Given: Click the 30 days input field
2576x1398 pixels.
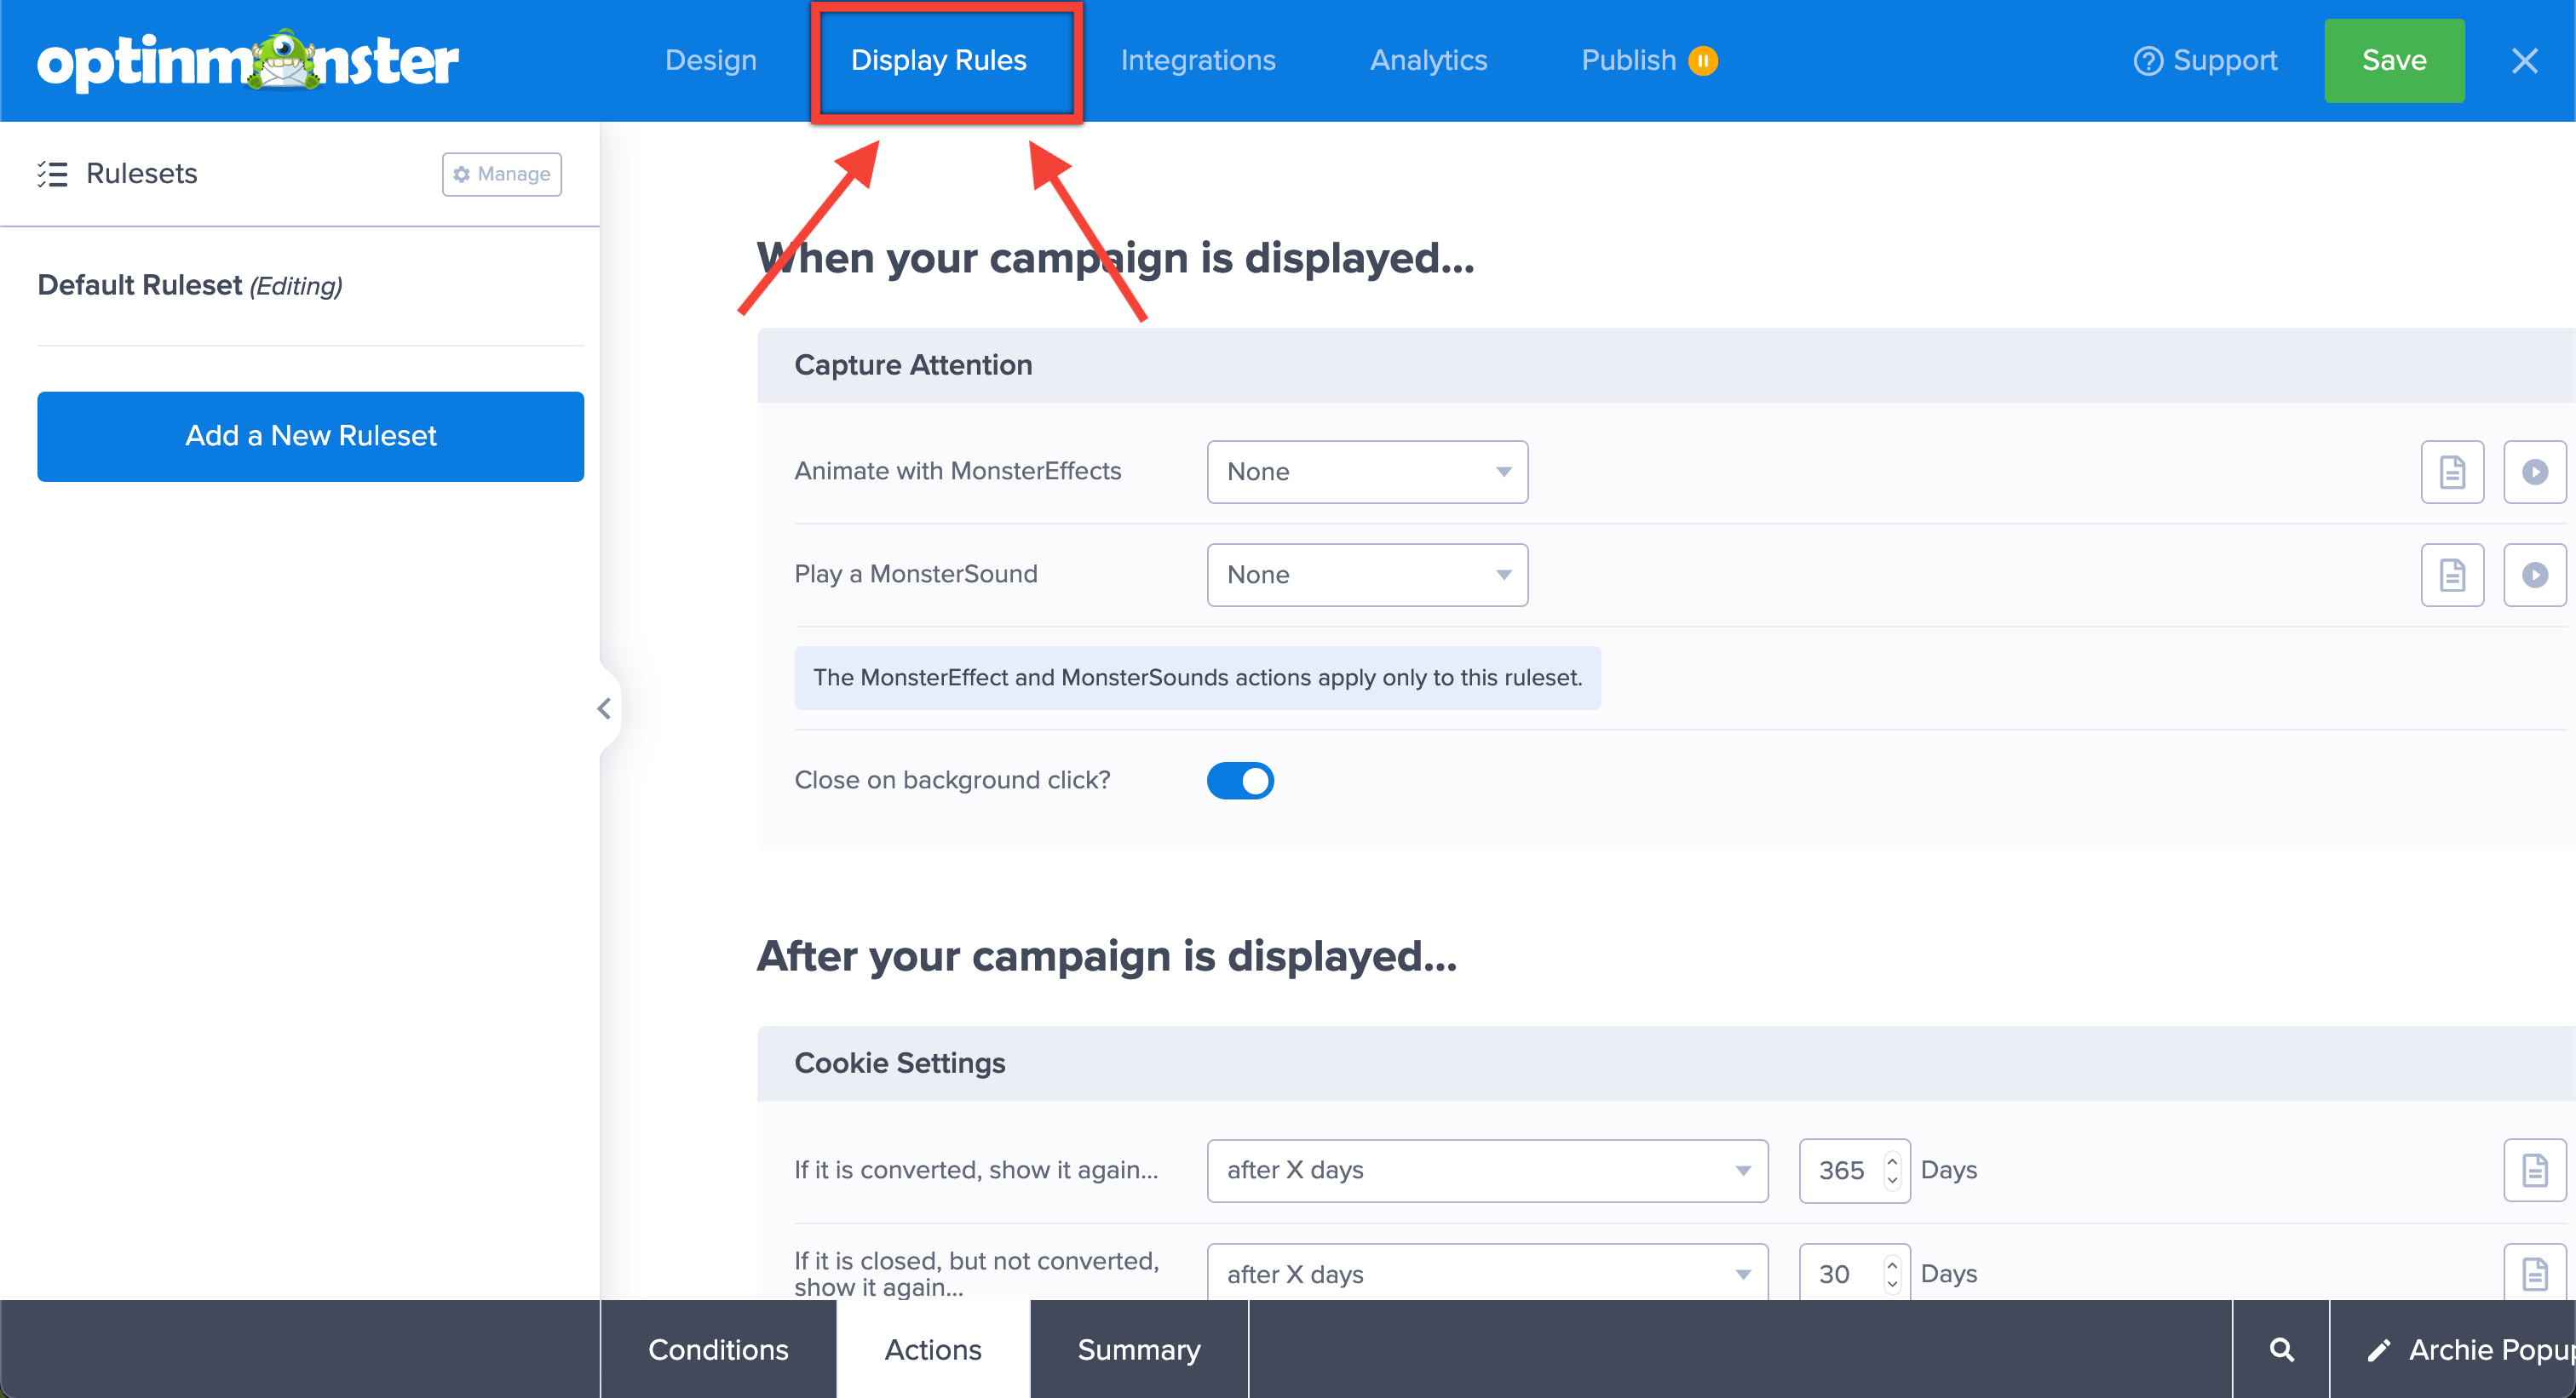Looking at the screenshot, I should point(1838,1274).
